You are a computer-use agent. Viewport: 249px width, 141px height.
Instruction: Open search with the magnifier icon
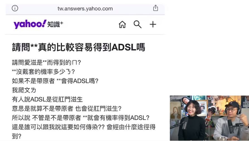point(138,24)
